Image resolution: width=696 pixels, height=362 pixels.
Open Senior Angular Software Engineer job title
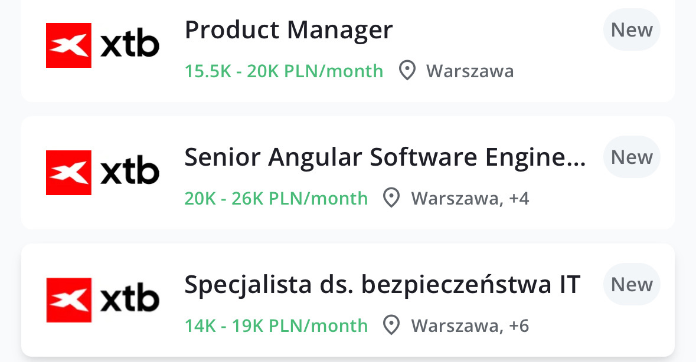pyautogui.click(x=385, y=157)
